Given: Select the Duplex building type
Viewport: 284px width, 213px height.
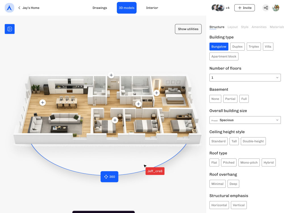Looking at the screenshot, I should pyautogui.click(x=237, y=47).
